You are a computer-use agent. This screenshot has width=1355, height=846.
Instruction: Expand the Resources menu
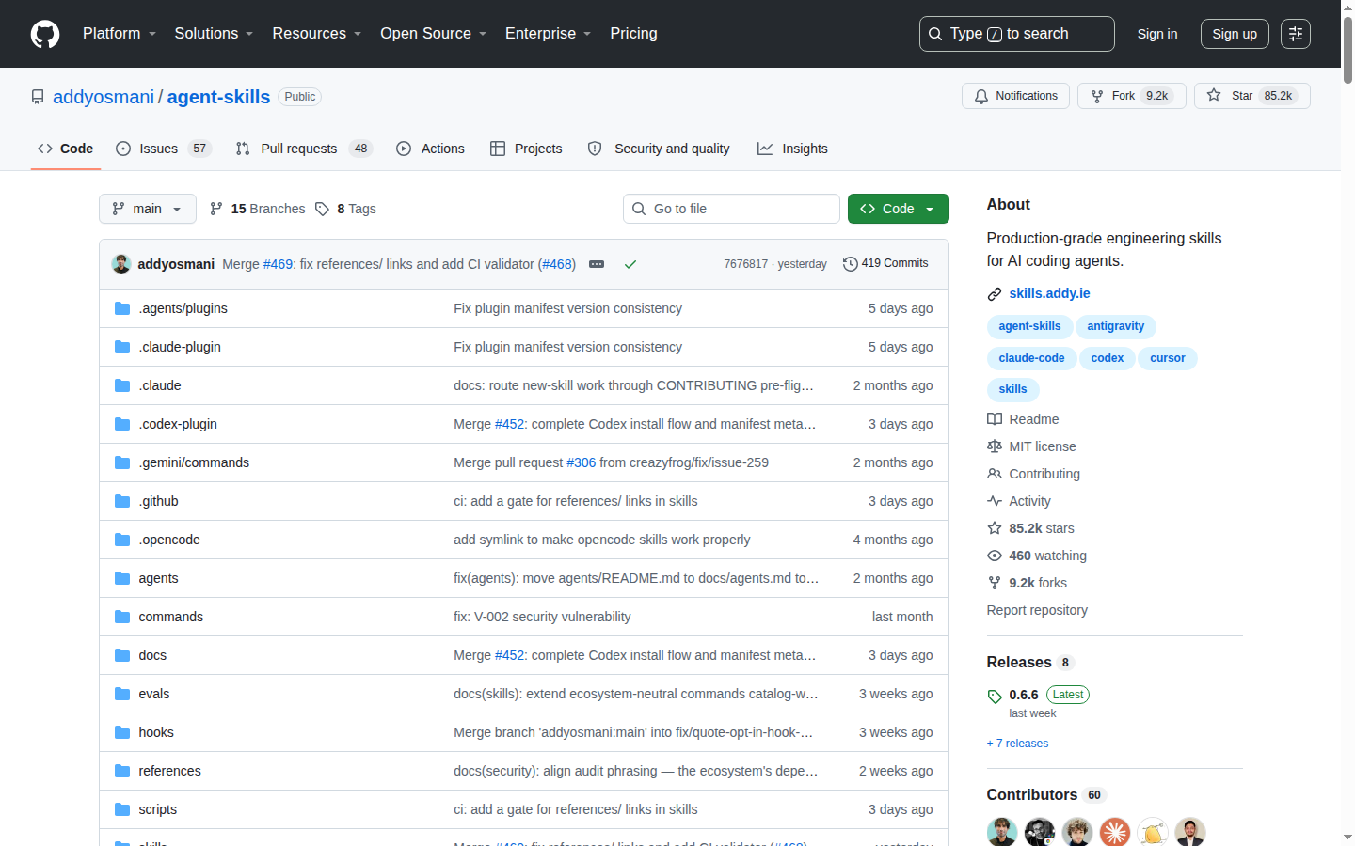click(316, 34)
